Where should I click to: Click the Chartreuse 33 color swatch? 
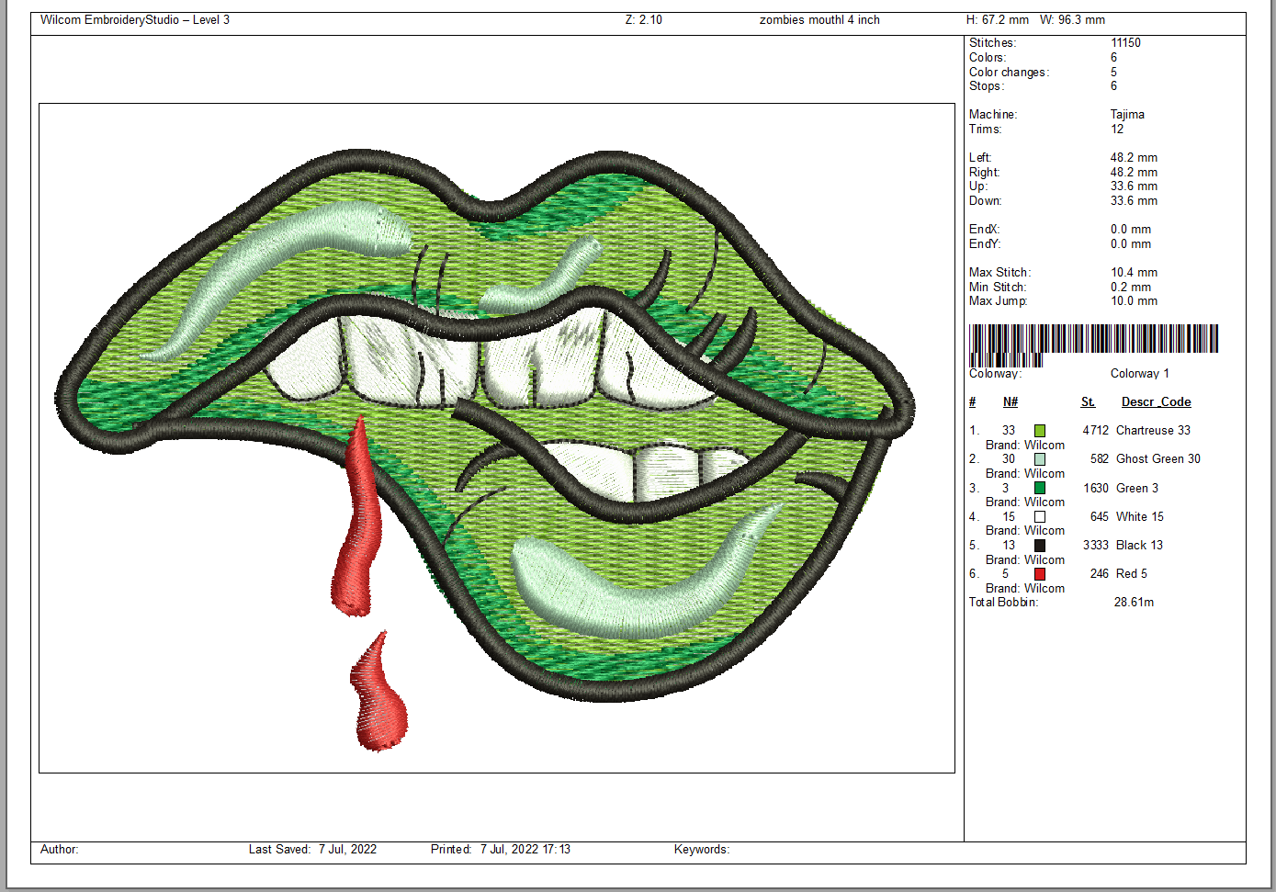click(1039, 431)
